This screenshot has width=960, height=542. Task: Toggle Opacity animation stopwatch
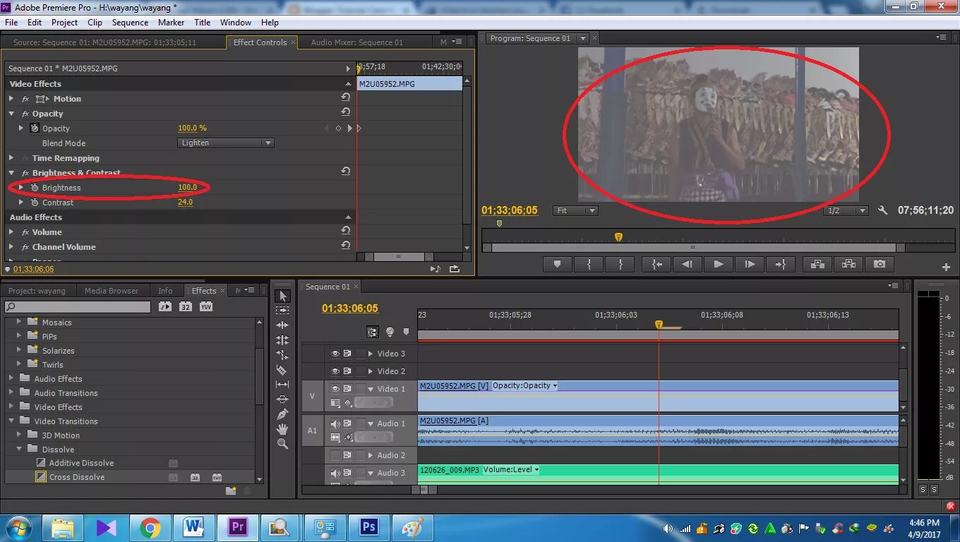35,128
